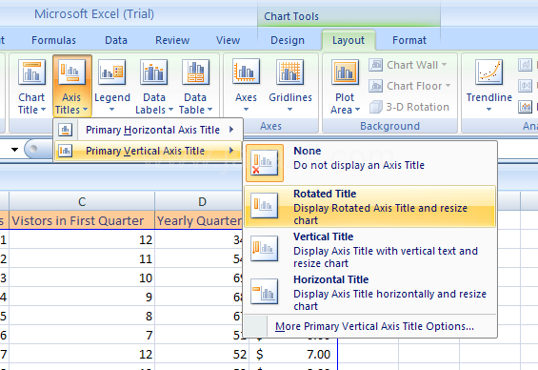Select Vertical Title option text

tap(386, 250)
